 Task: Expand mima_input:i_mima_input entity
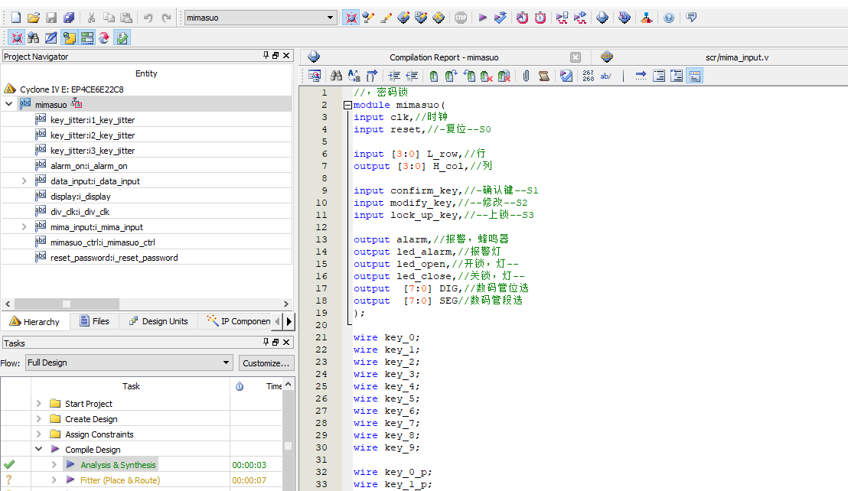(24, 227)
